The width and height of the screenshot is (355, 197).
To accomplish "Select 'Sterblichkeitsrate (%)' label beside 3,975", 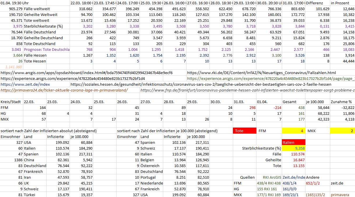I will click(43, 26).
